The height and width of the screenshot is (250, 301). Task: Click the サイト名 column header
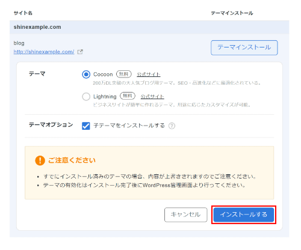[23, 13]
